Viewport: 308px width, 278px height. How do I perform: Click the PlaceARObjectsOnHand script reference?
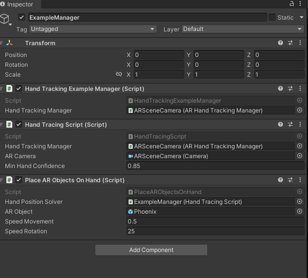click(x=211, y=192)
